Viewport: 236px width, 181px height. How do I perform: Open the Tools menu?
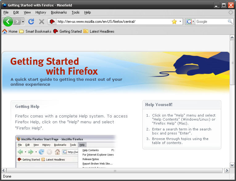[x=76, y=12]
